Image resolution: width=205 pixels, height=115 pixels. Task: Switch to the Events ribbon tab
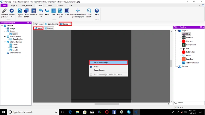click(x=49, y=5)
